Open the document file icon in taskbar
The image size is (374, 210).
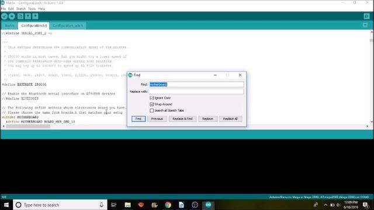(181, 205)
